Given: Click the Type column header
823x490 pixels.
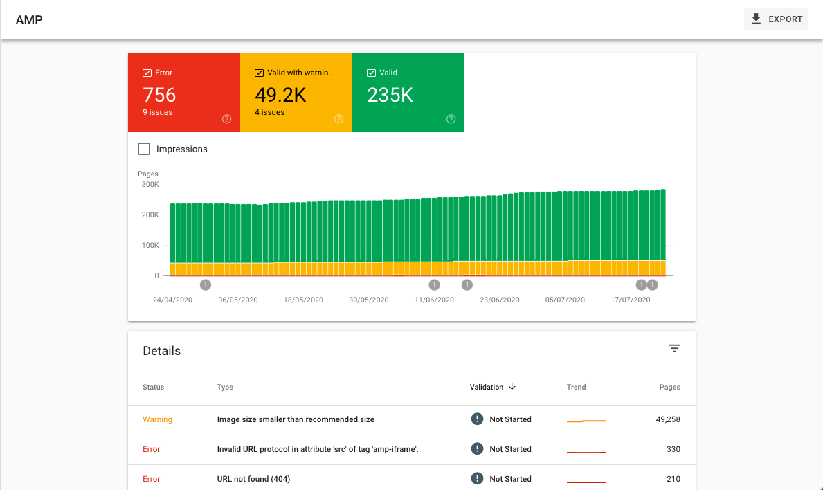Looking at the screenshot, I should point(225,387).
